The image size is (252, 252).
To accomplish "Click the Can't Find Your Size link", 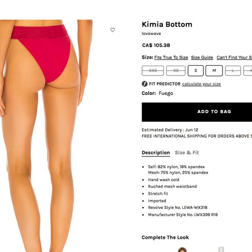I will coord(234,57).
